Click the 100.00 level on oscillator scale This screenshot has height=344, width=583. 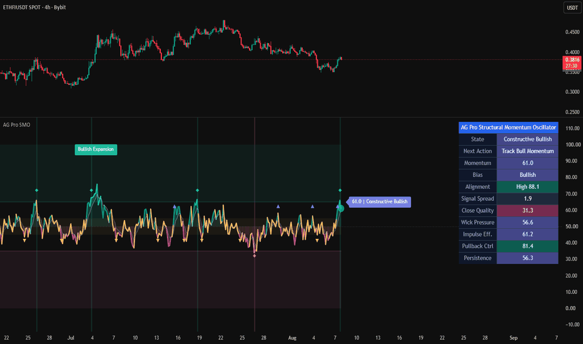click(x=572, y=144)
